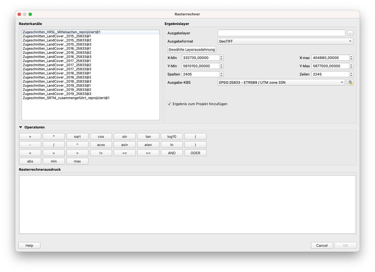Insert a closing parenthesis
The width and height of the screenshot is (375, 272).
coord(195,145)
